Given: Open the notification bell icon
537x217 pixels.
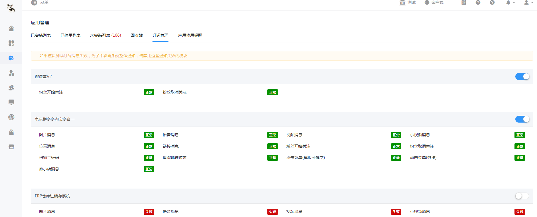Looking at the screenshot, I should [x=508, y=3].
